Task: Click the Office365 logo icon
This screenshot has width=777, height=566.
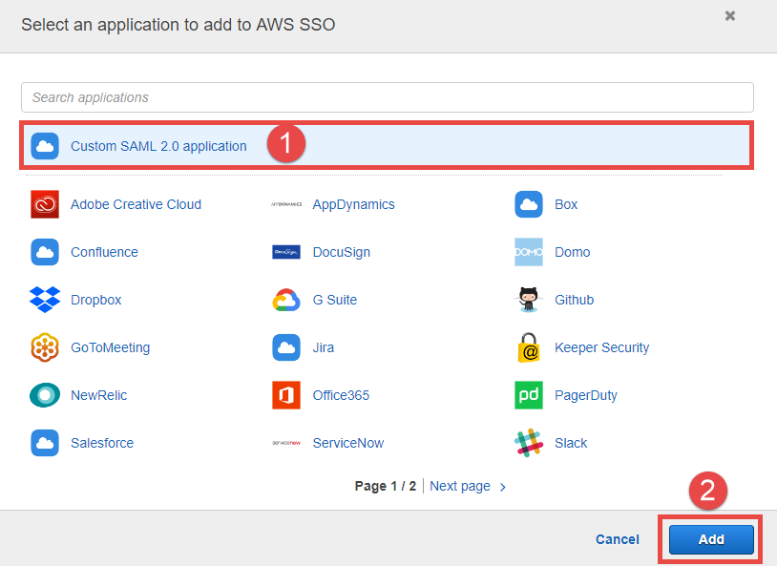Action: tap(286, 395)
